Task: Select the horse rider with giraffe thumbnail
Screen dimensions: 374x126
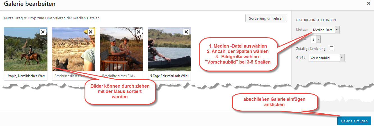Action: 26,49
